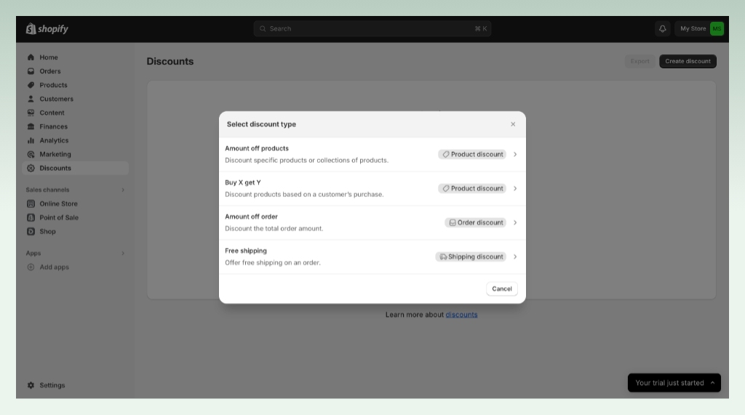745x415 pixels.
Task: Click the Discounts badge icon in the sidebar
Action: pos(31,168)
